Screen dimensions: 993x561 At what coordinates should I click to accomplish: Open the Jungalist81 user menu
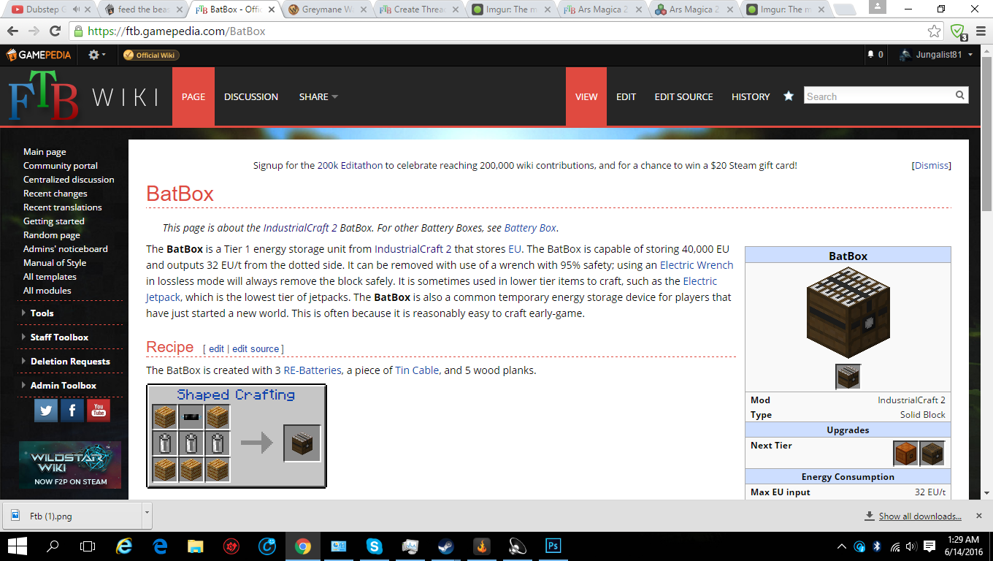tap(943, 55)
